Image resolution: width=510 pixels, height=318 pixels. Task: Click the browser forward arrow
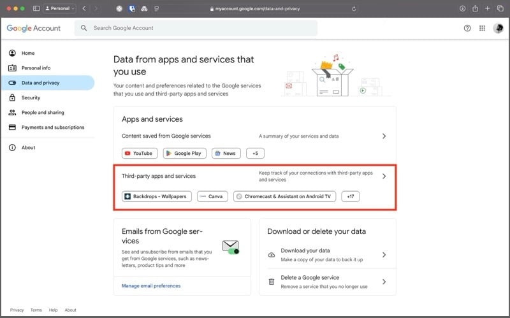tap(96, 8)
